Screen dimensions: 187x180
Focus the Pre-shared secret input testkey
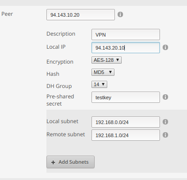126,97
